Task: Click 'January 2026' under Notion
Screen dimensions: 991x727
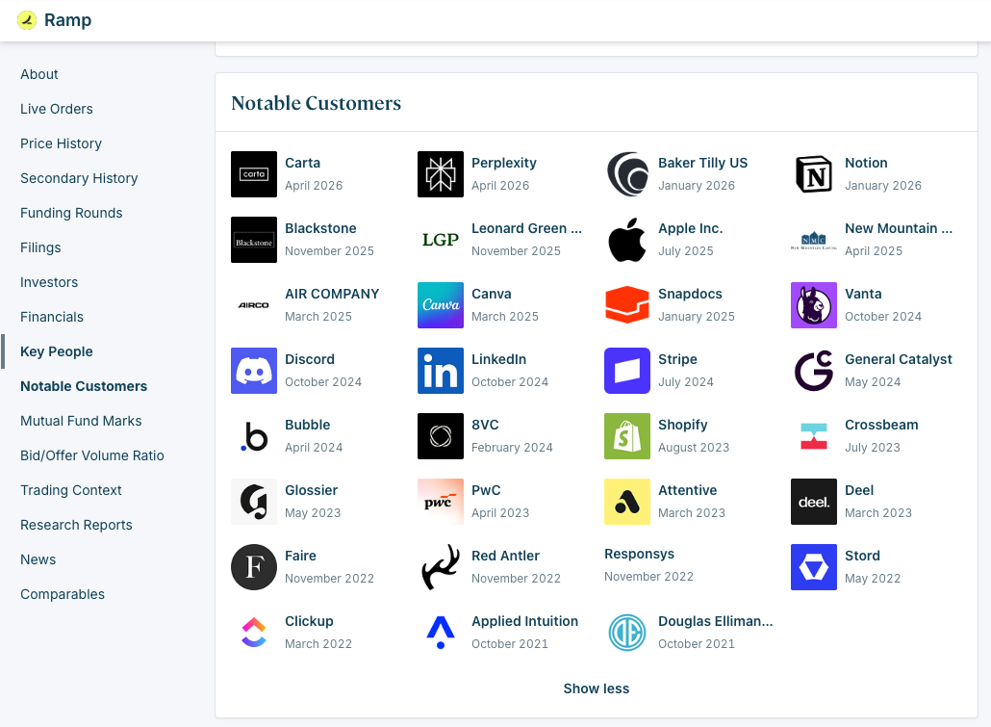Action: 883,186
